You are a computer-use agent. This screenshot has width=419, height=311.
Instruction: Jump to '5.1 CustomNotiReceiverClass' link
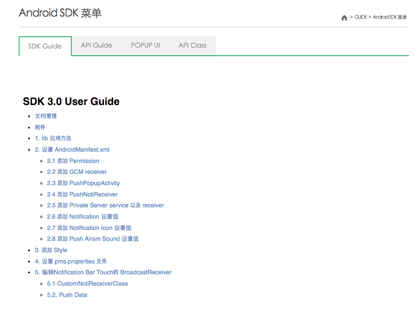[x=87, y=283]
